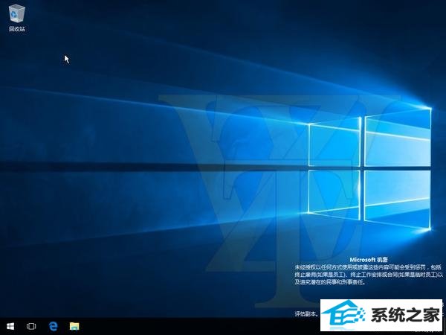Click the 回收站 label under the Recycle Bin
The width and height of the screenshot is (446, 335).
pyautogui.click(x=17, y=29)
